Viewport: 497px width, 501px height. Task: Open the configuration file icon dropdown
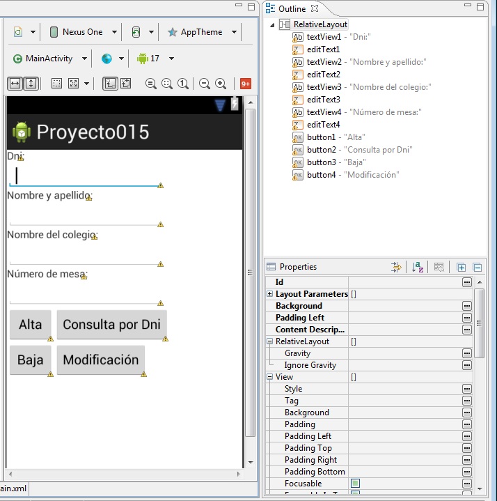33,32
